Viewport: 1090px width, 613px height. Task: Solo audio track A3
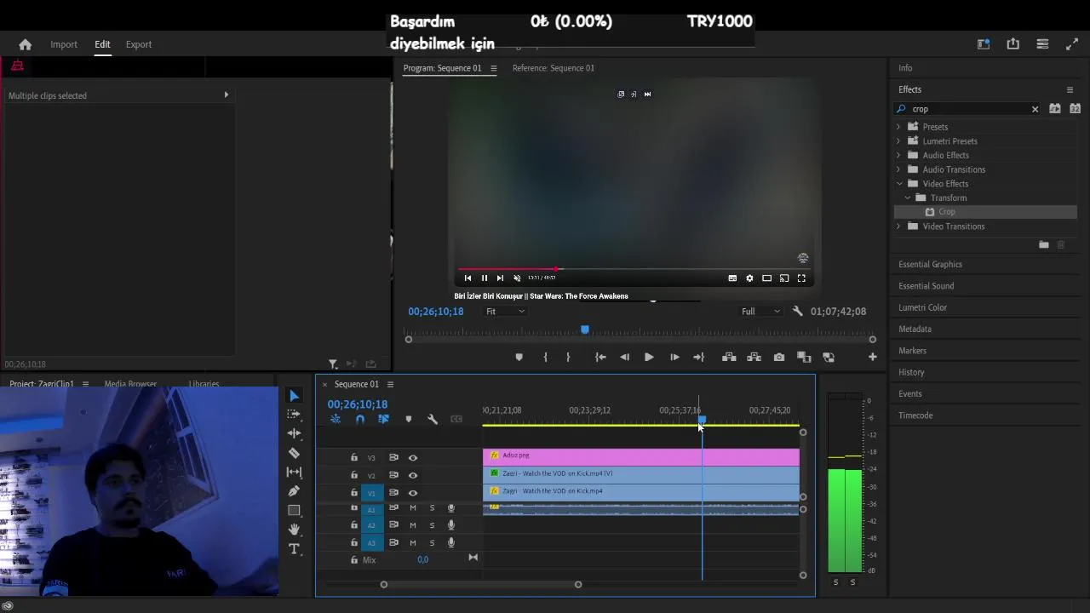pyautogui.click(x=432, y=543)
